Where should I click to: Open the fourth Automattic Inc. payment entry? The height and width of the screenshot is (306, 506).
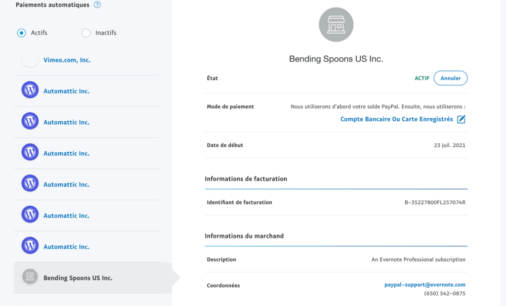(67, 184)
